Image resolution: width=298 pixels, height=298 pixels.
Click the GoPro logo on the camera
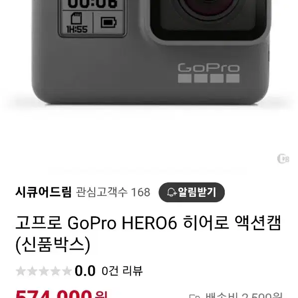pyautogui.click(x=209, y=73)
